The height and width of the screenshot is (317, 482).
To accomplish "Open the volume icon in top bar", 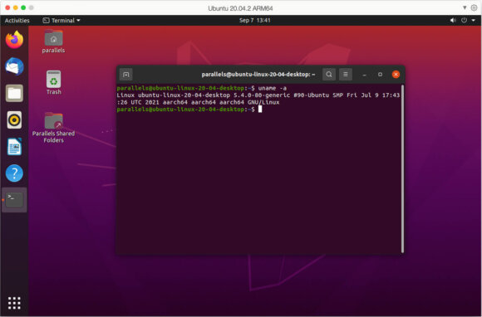I will pos(453,21).
